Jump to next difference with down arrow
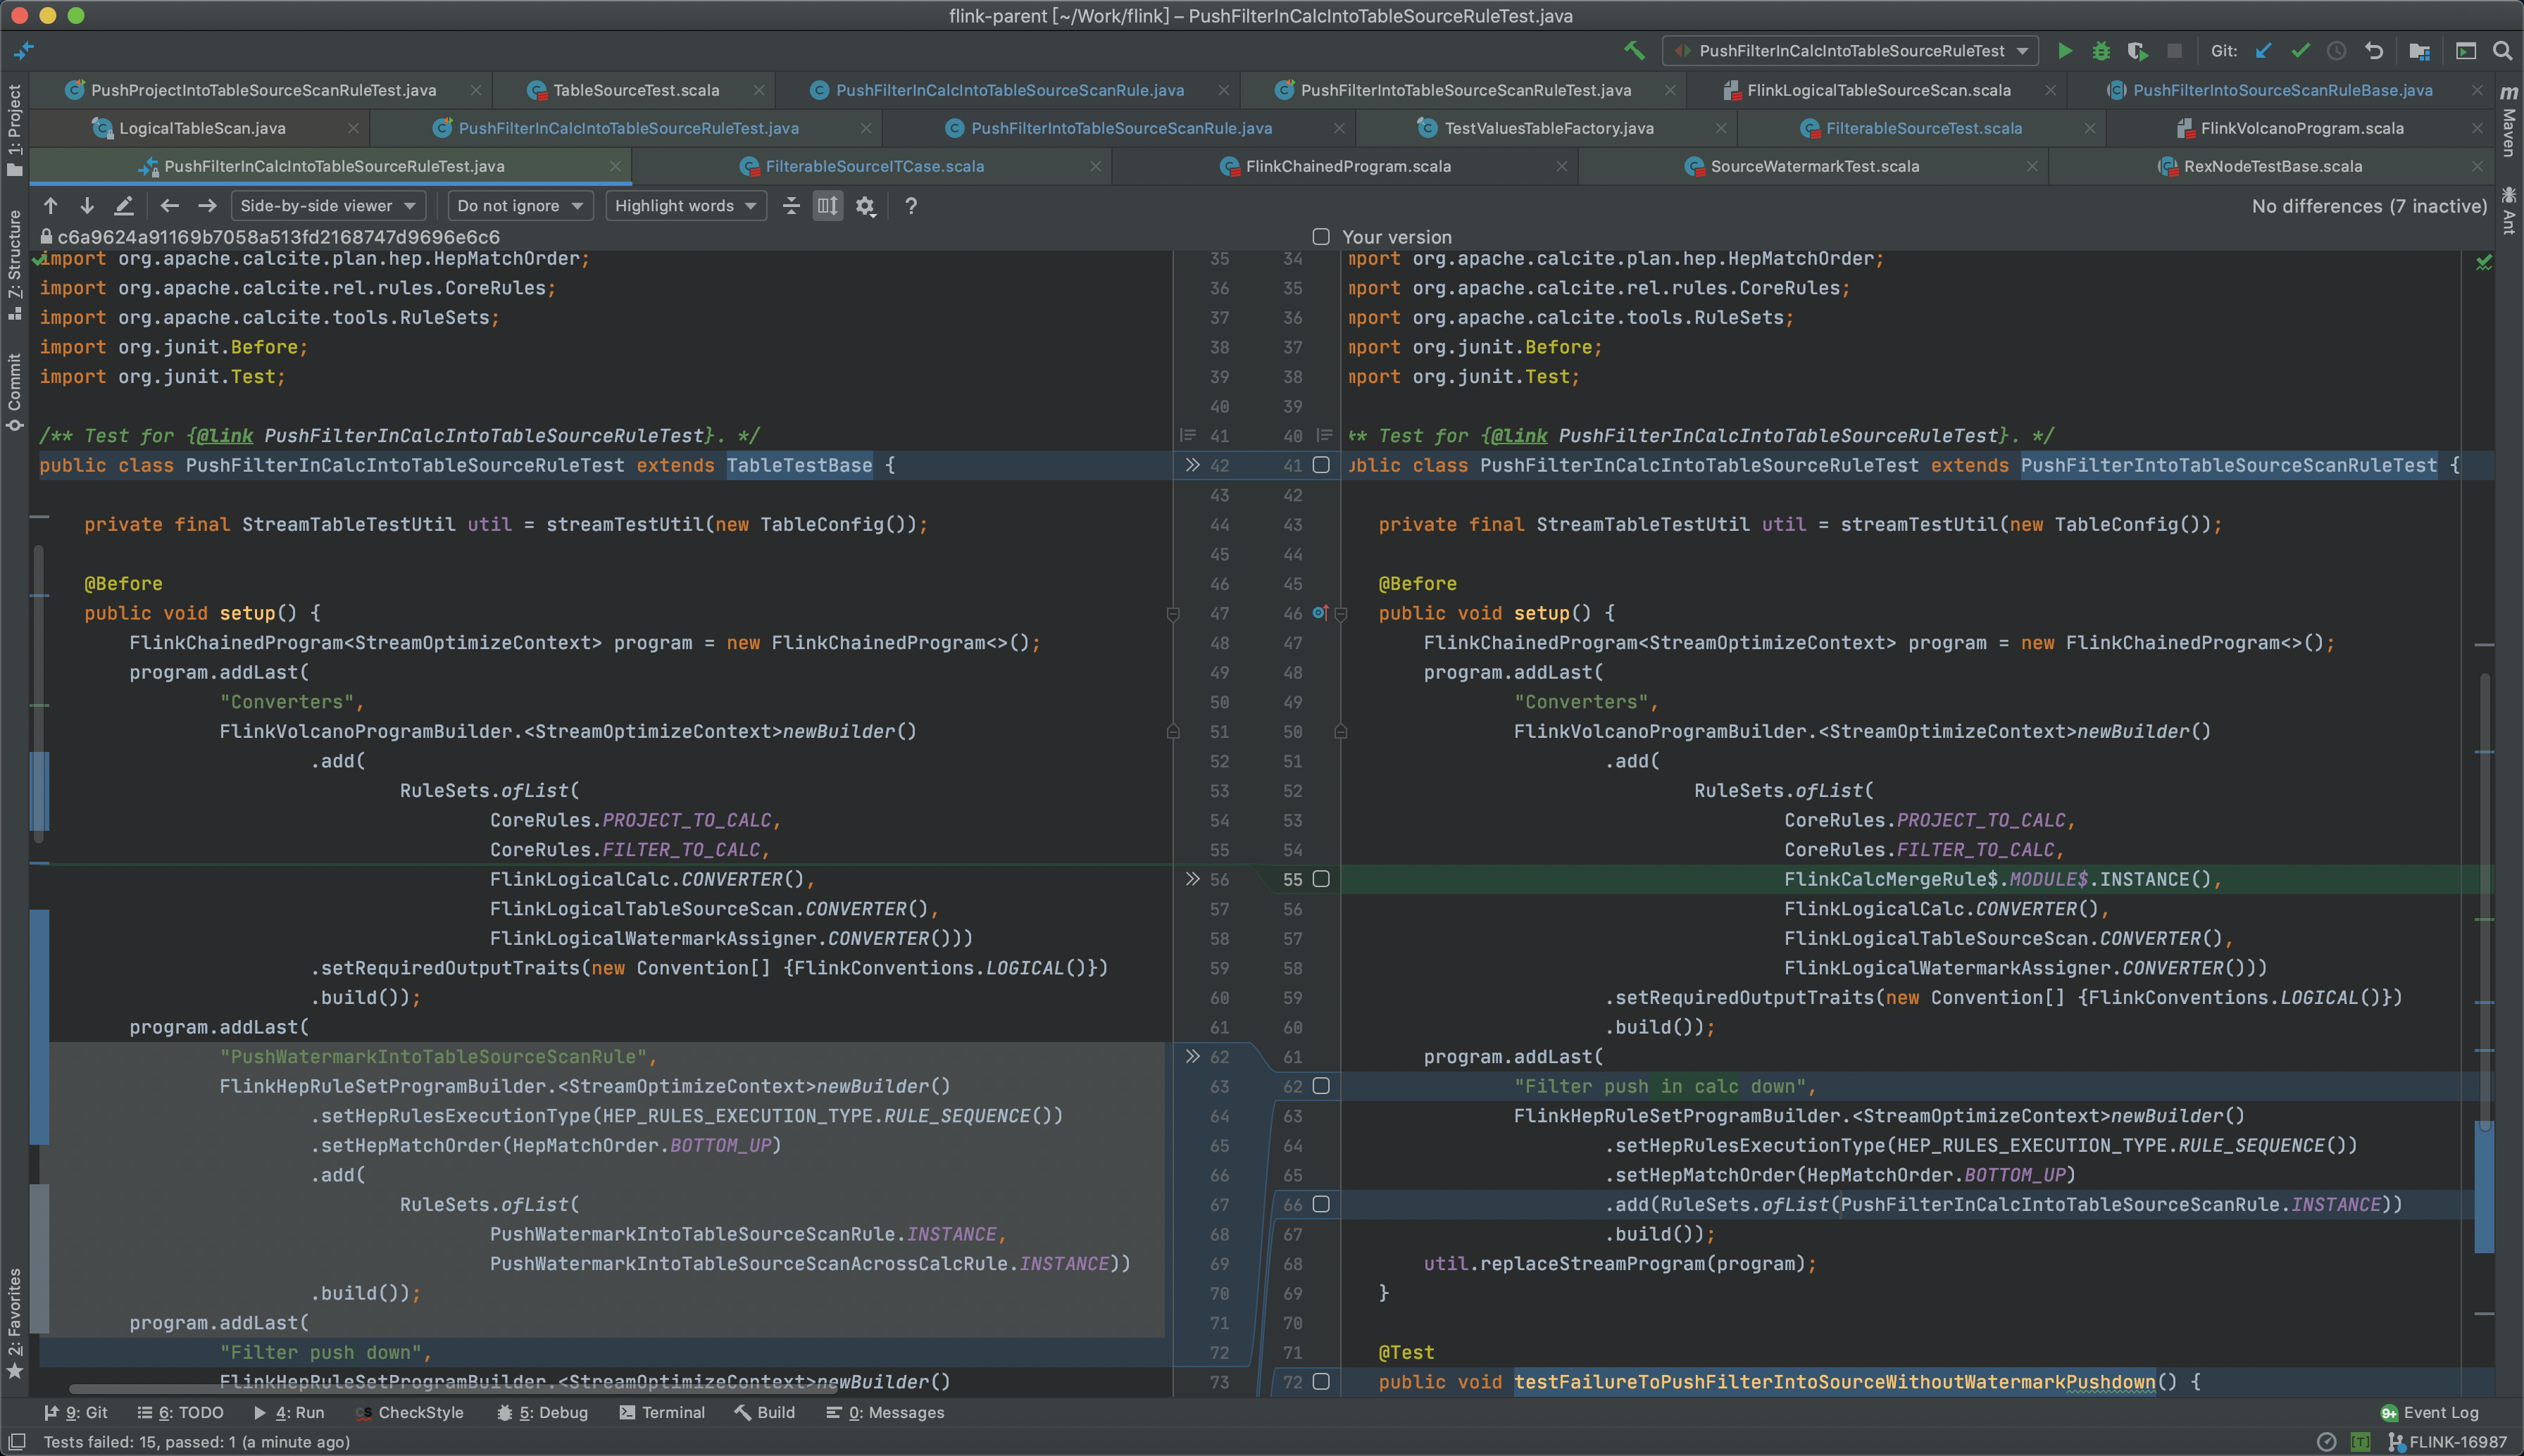Image resolution: width=2524 pixels, height=1456 pixels. pos(87,206)
